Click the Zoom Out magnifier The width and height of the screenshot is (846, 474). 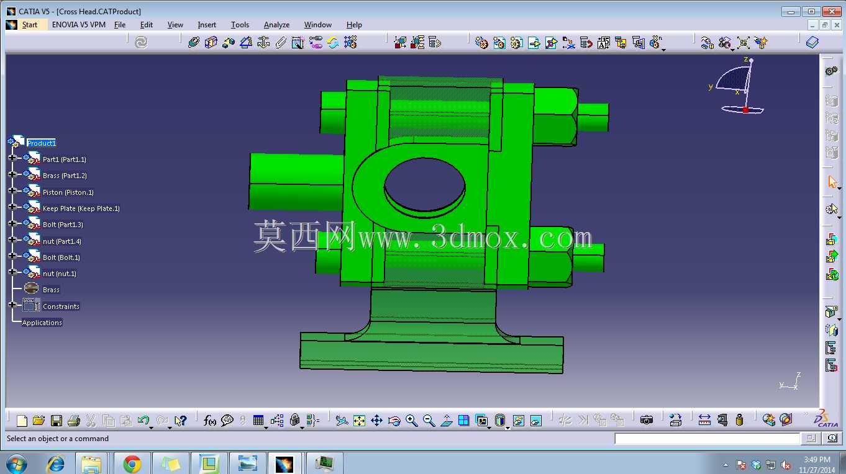(x=429, y=420)
